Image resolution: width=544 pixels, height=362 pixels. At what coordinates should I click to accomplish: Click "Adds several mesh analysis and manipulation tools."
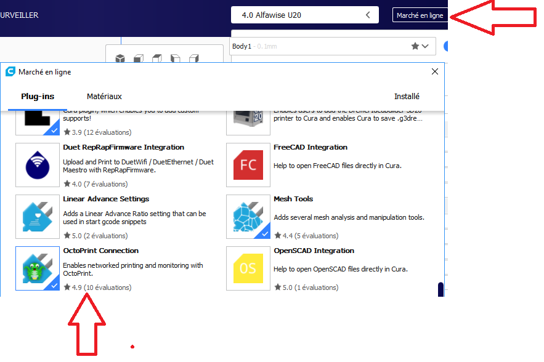(x=349, y=217)
